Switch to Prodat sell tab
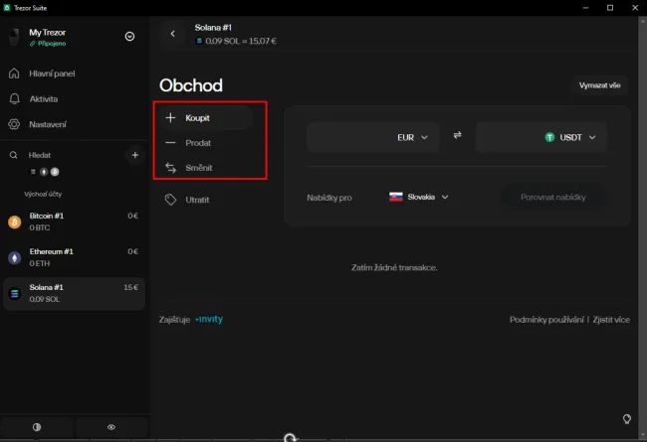 206,143
